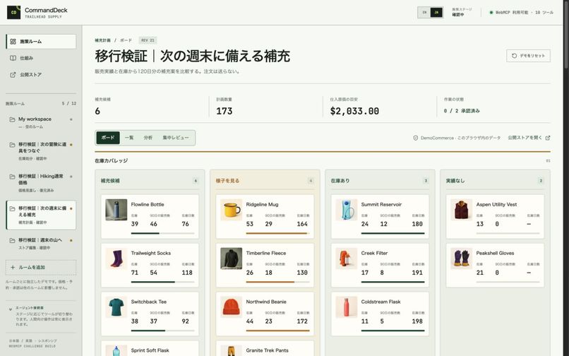
Task: Select the JA language option
Action: tap(436, 12)
